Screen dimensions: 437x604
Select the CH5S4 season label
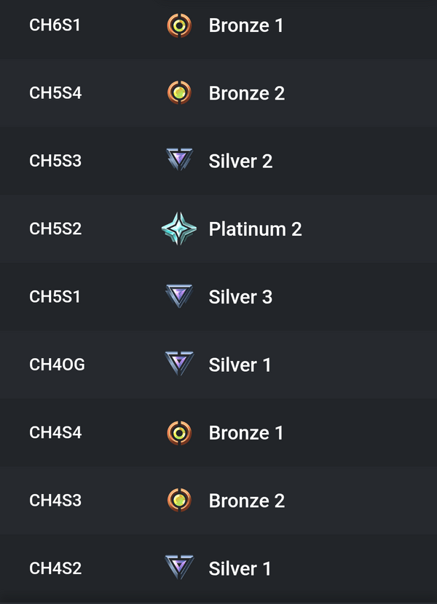pyautogui.click(x=55, y=93)
